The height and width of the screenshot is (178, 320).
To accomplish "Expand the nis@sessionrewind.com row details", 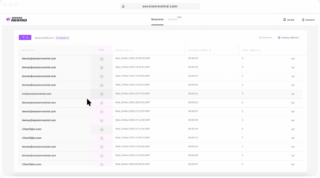I will (x=293, y=94).
